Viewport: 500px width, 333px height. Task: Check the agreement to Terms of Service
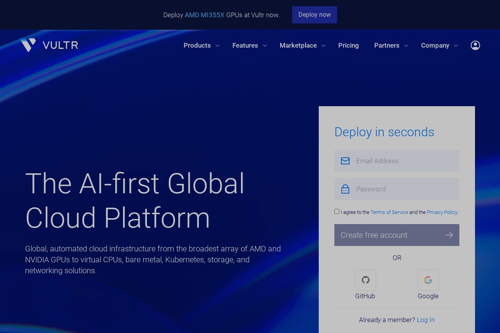[x=337, y=211]
